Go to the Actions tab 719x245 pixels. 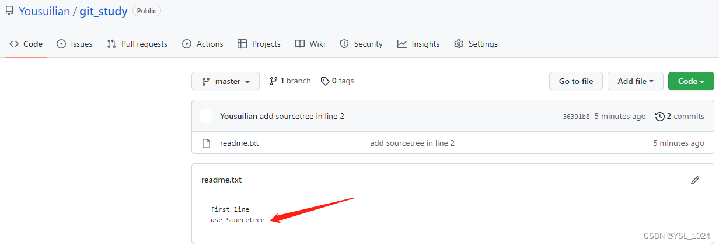pyautogui.click(x=203, y=44)
